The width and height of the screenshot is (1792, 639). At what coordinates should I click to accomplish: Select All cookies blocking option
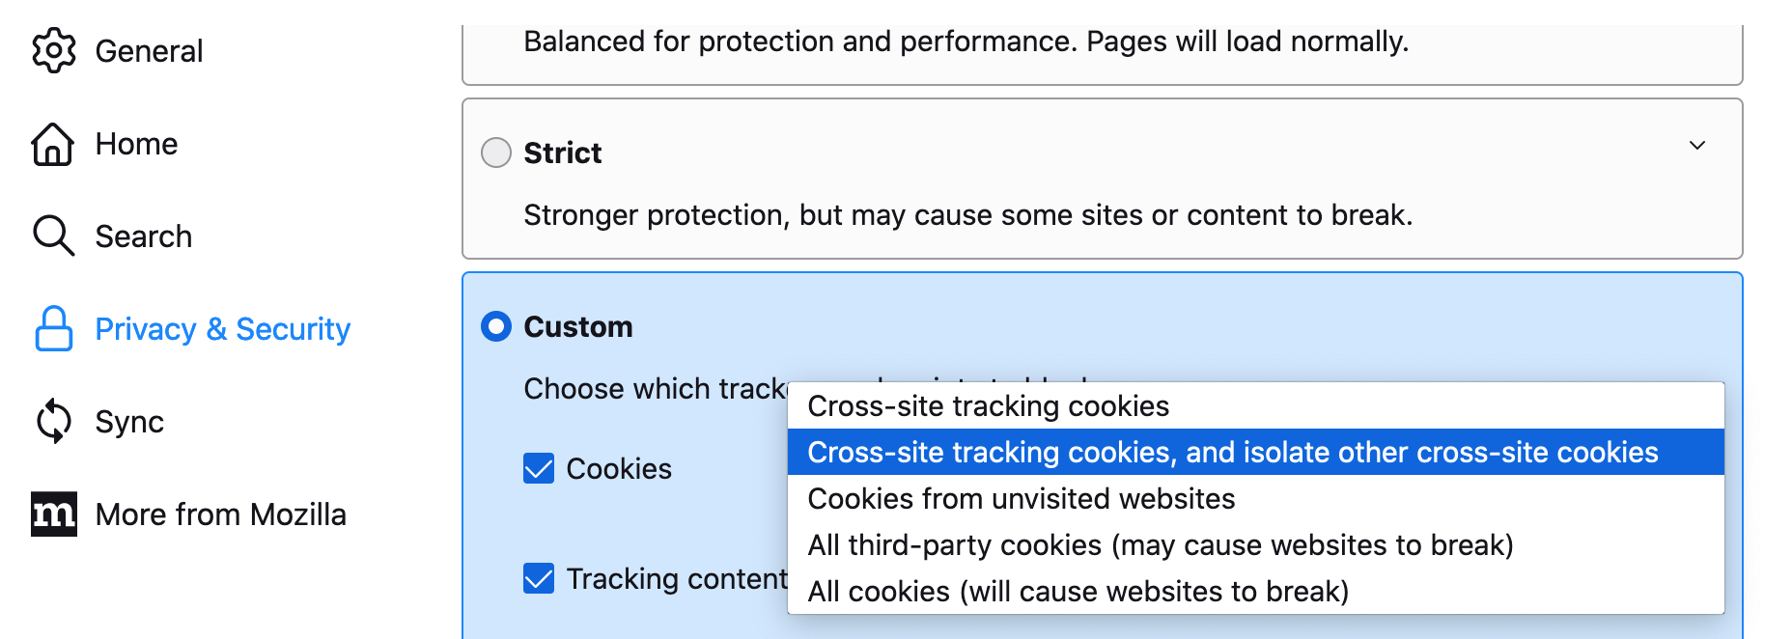[1078, 591]
